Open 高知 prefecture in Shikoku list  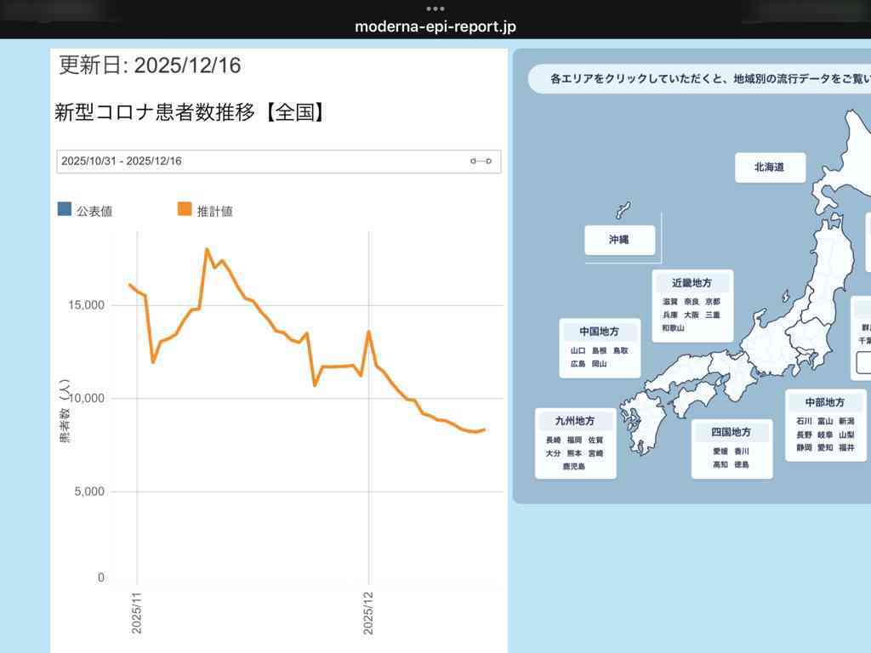pos(720,465)
